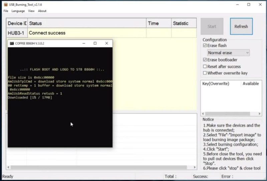Click the key list scroll right arrow

(x=259, y=114)
